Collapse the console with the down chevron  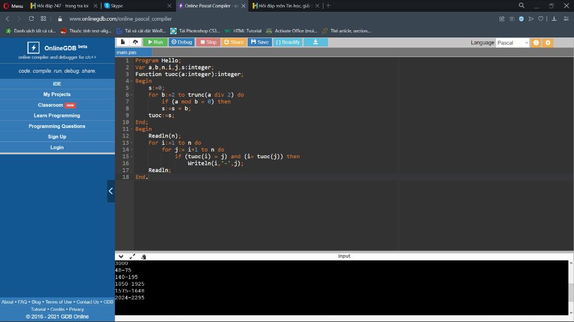point(121,257)
